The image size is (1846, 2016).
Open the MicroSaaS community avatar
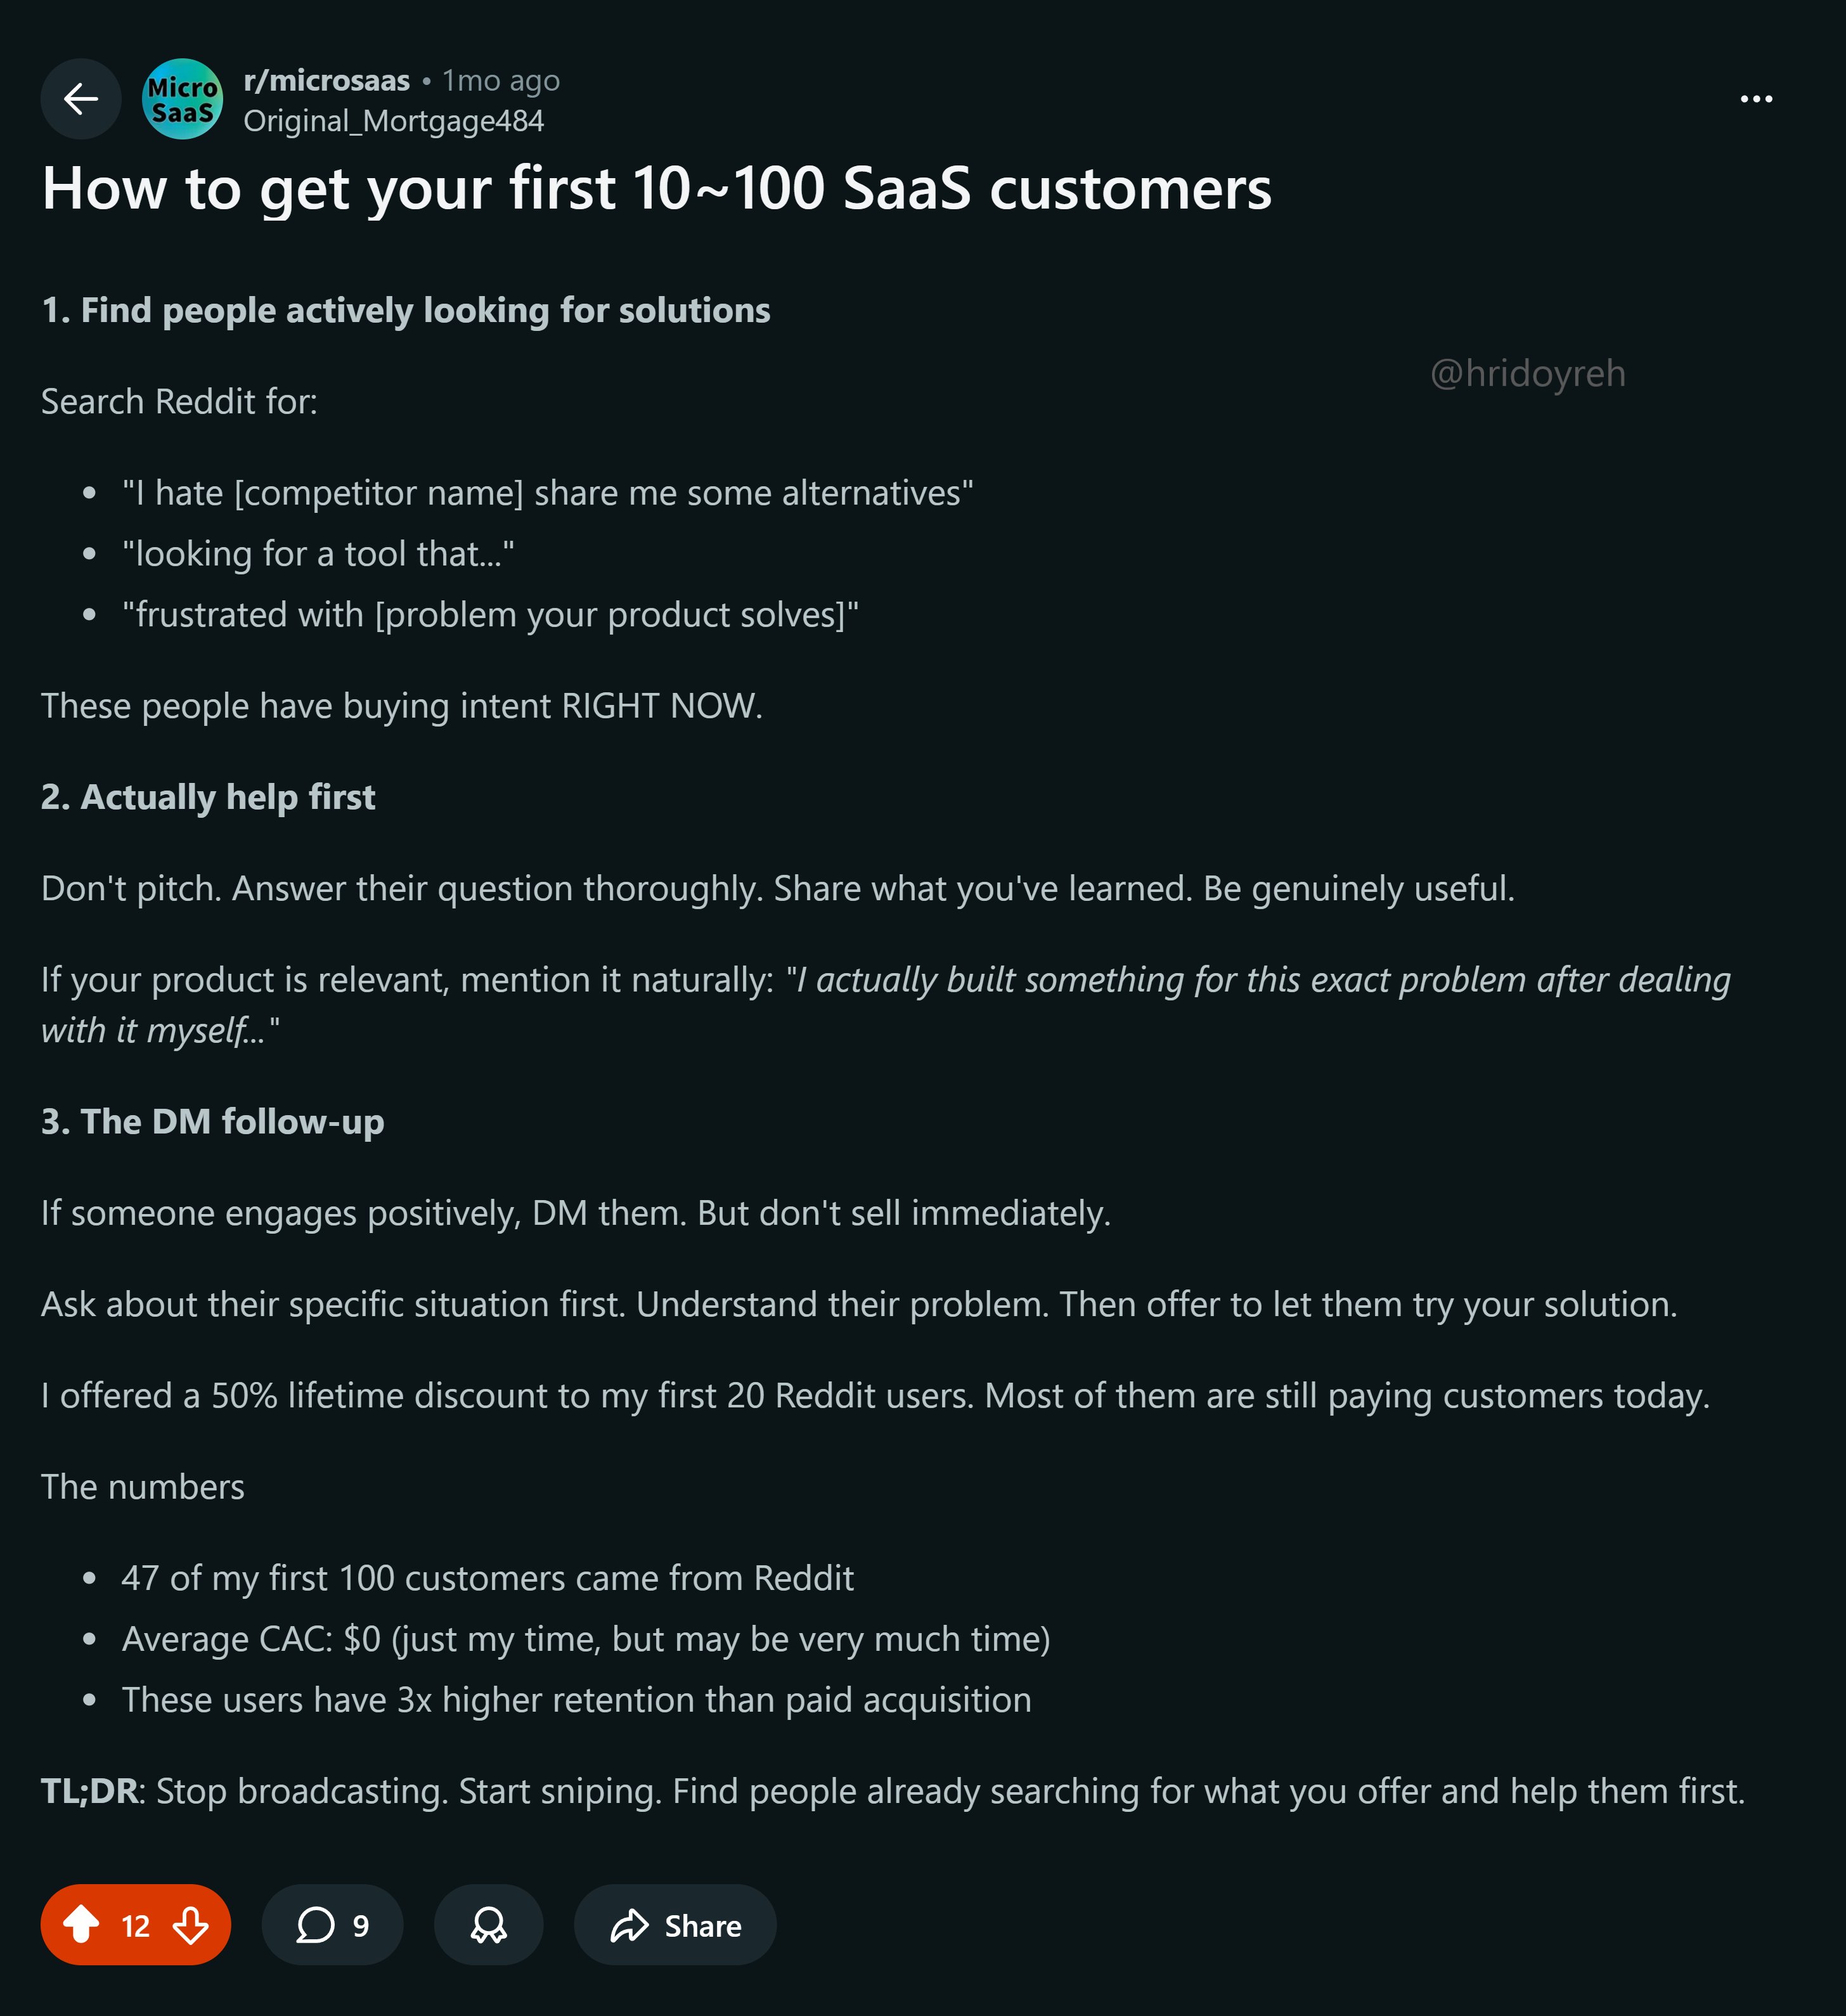tap(182, 99)
